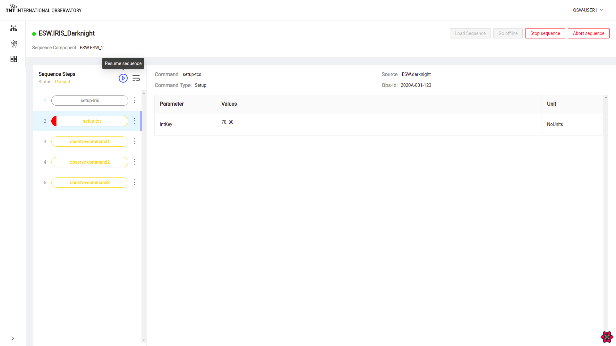Screen dimensions: 616x346
Task: Click the Stop sequence button
Action: point(545,33)
